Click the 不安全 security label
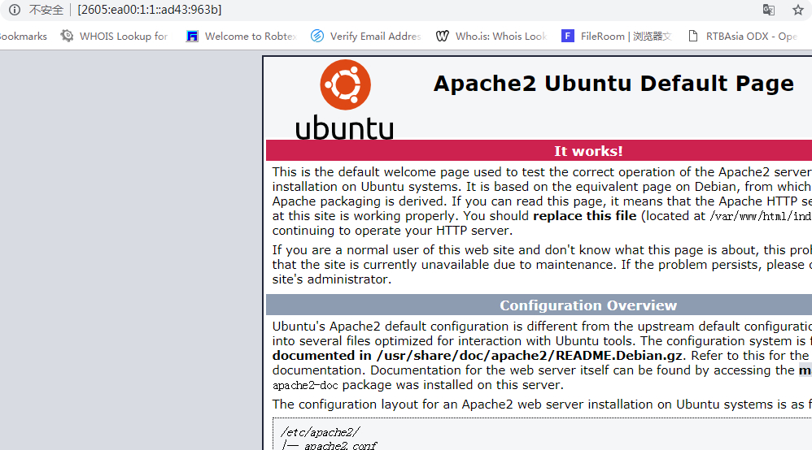Screen dimensions: 812x450 tap(46, 10)
